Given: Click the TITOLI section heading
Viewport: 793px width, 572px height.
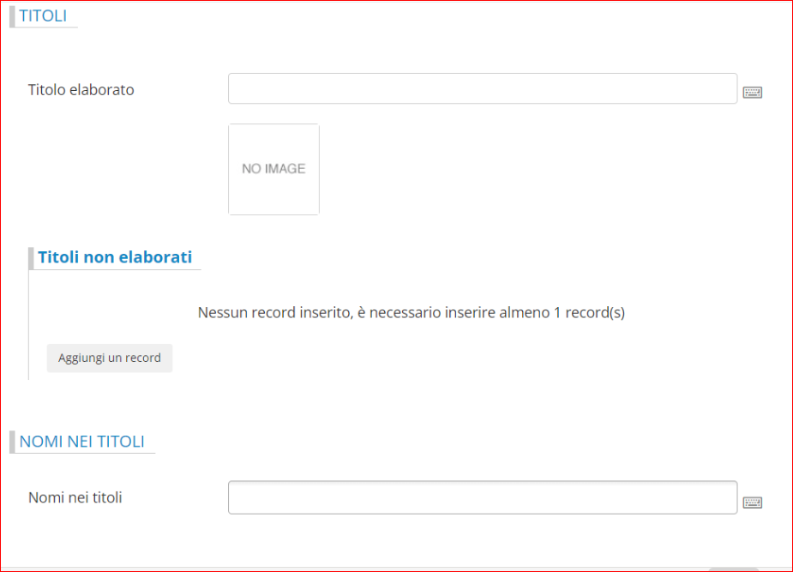Looking at the screenshot, I should (43, 15).
